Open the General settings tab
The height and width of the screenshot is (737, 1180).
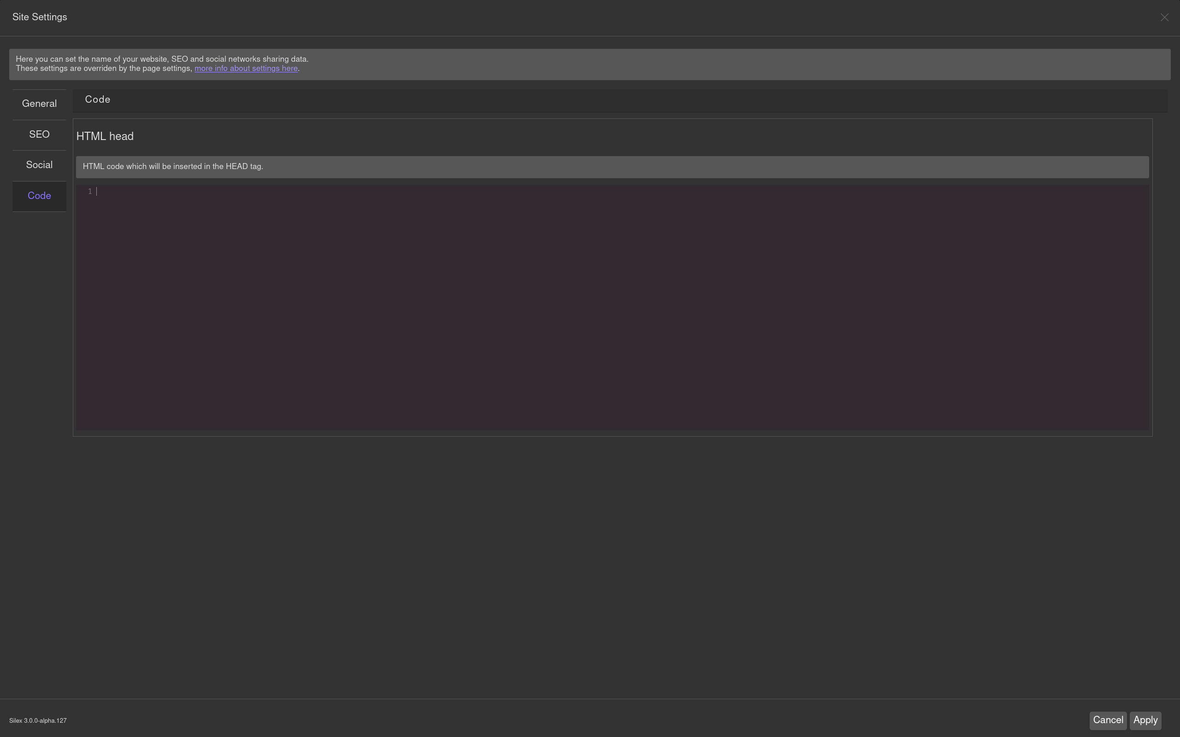(x=39, y=104)
